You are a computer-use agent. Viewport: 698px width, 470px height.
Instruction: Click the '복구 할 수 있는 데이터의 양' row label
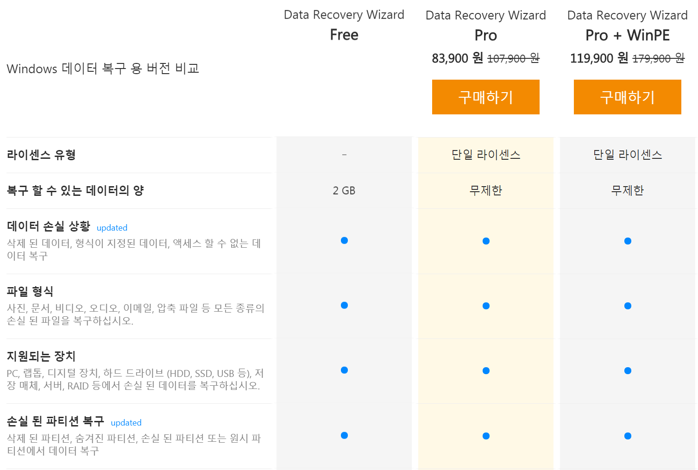(x=75, y=190)
